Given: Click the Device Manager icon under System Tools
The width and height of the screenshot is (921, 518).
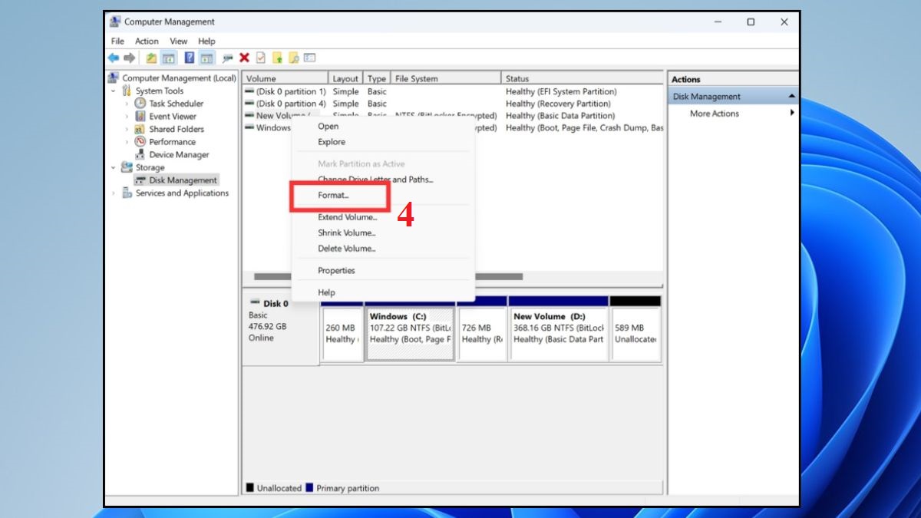Looking at the screenshot, I should tap(141, 154).
